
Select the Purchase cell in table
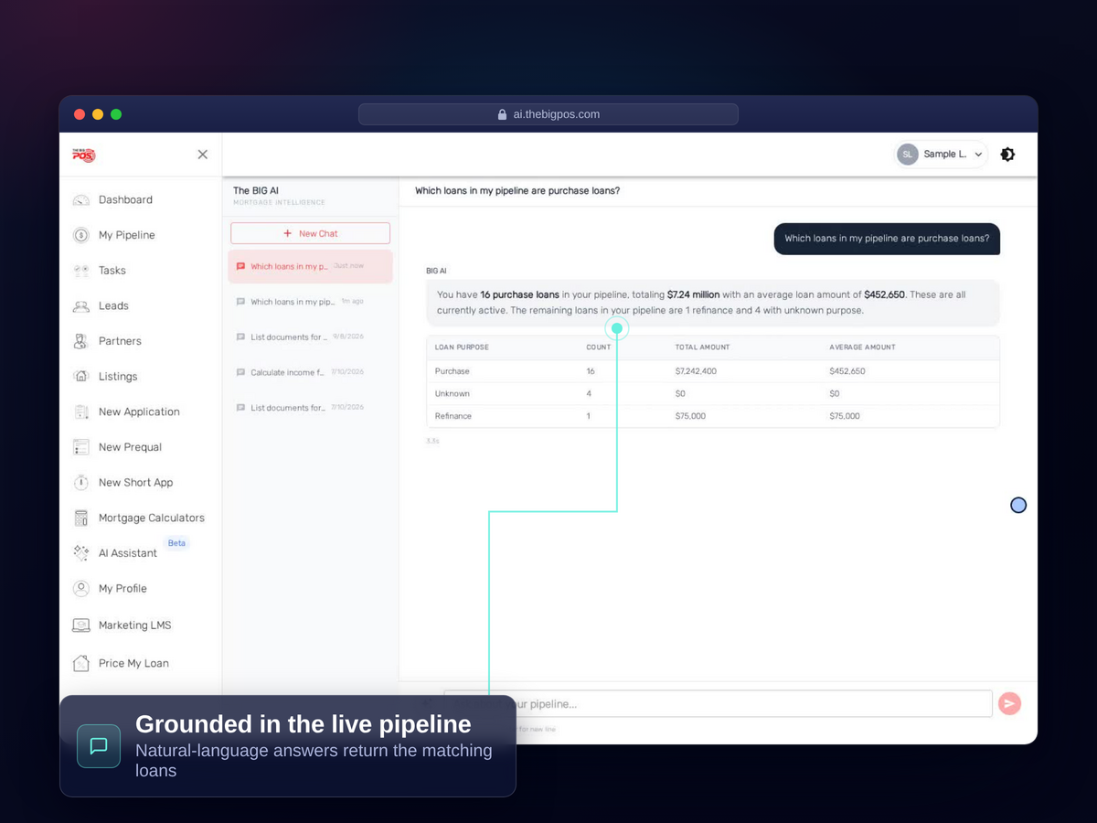tap(453, 371)
